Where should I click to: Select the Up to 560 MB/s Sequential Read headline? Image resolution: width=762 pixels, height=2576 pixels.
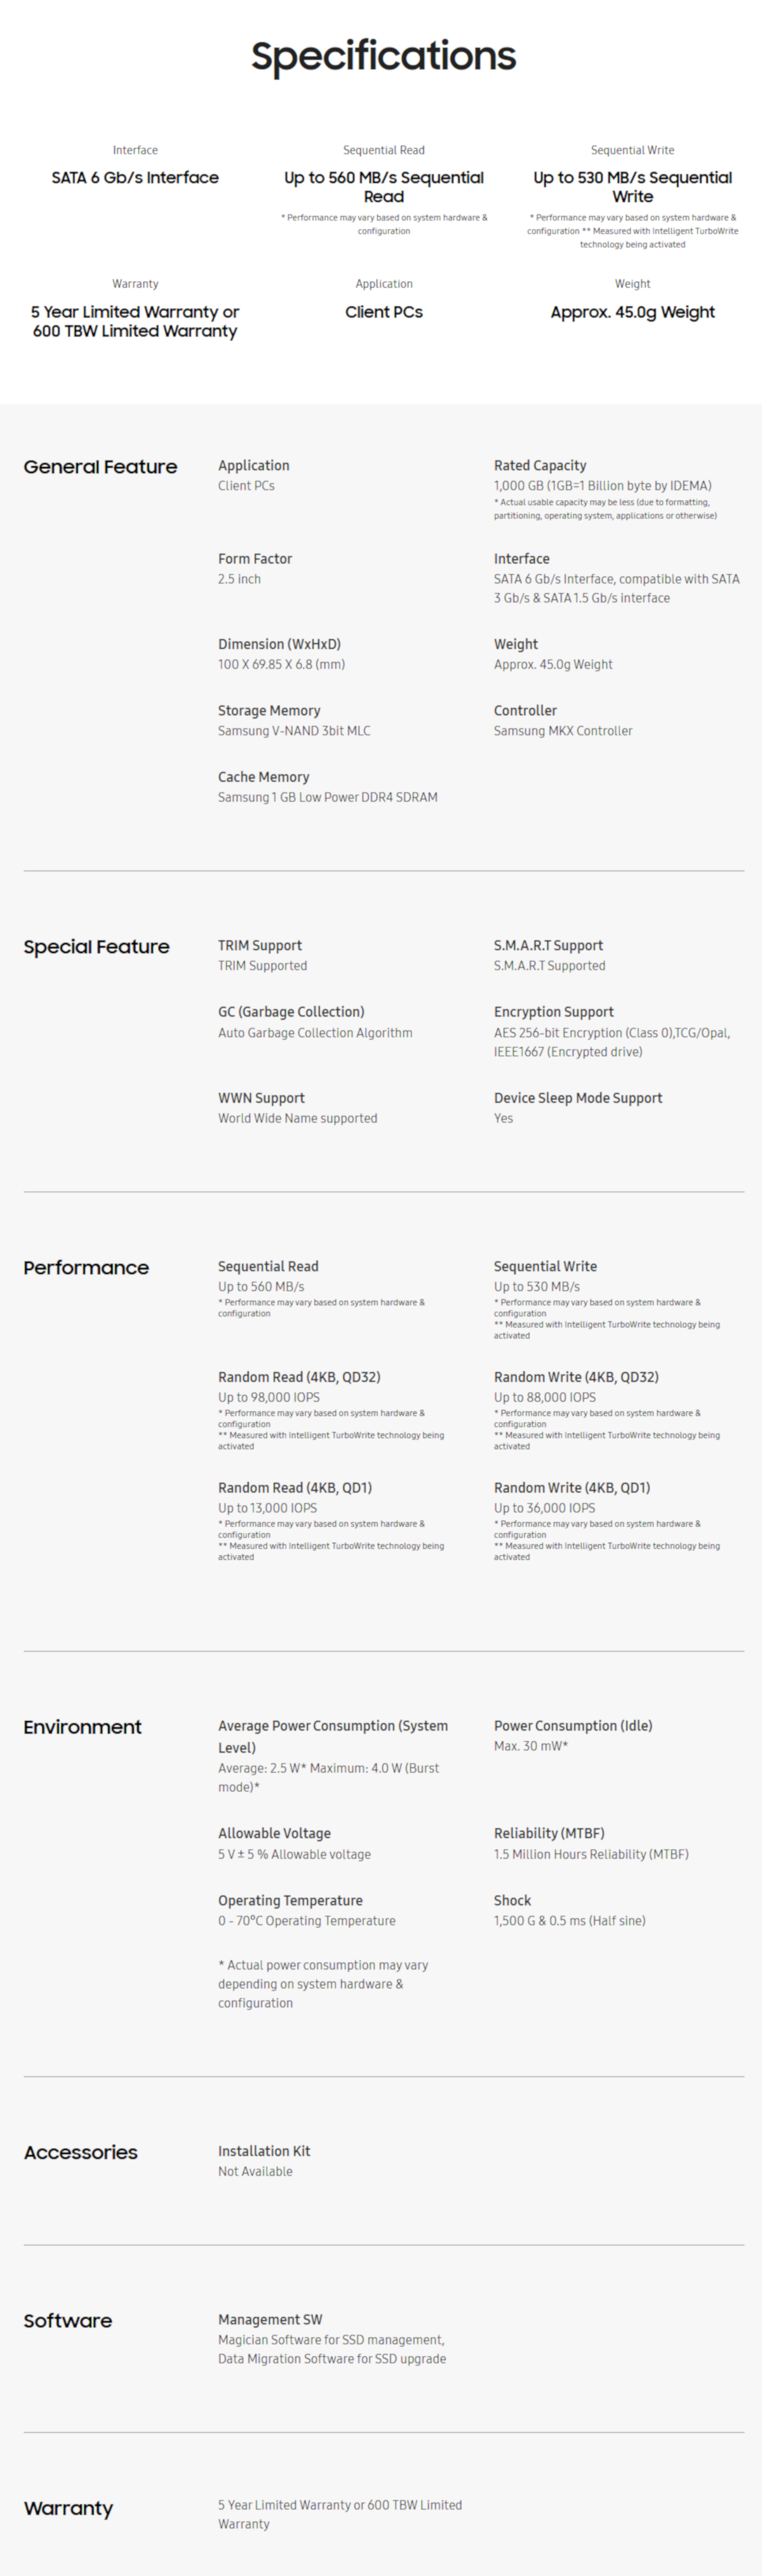(384, 187)
